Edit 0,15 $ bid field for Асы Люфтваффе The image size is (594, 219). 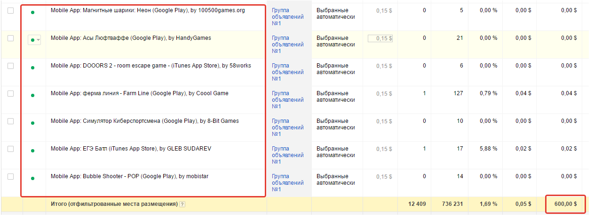[x=380, y=38]
